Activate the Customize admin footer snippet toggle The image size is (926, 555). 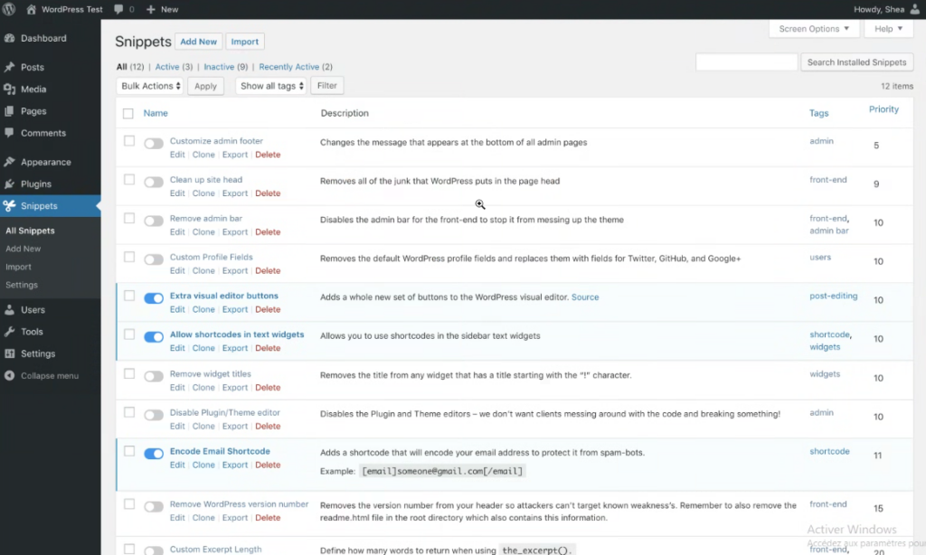154,144
